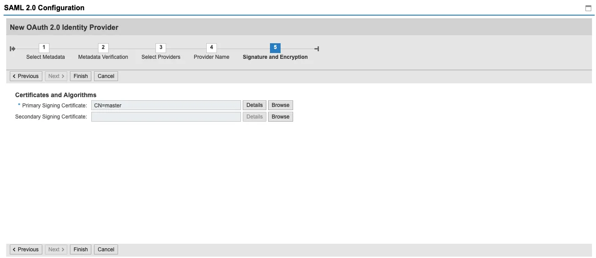The height and width of the screenshot is (258, 596).
Task: Click the Primary Signing Certificate field
Action: click(x=166, y=106)
